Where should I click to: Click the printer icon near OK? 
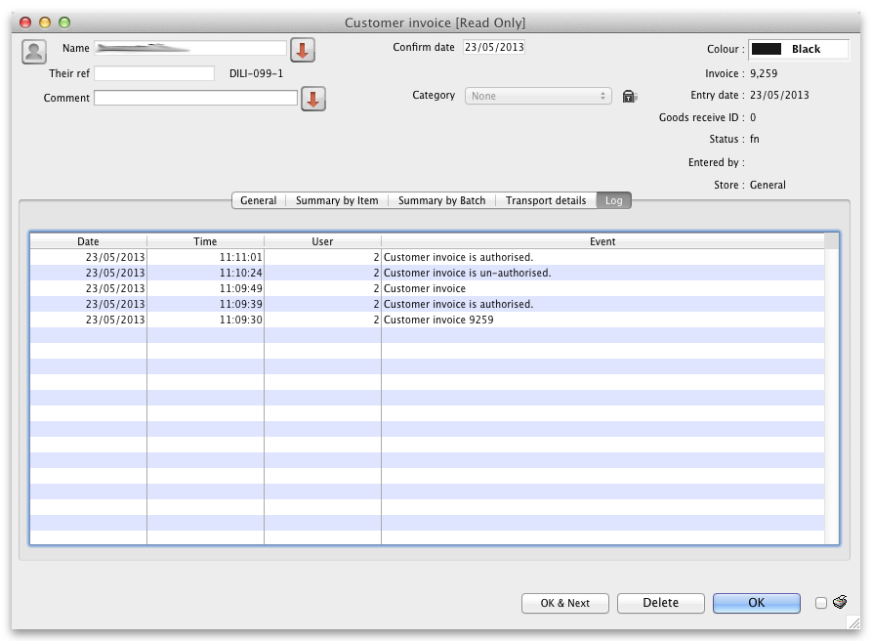click(x=840, y=602)
